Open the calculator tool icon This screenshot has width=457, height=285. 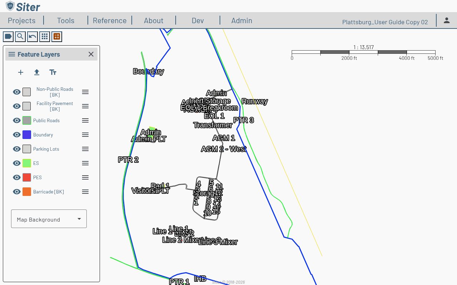click(x=57, y=36)
